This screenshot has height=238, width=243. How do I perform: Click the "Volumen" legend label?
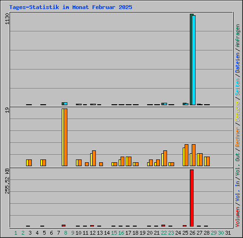[x=238, y=217]
